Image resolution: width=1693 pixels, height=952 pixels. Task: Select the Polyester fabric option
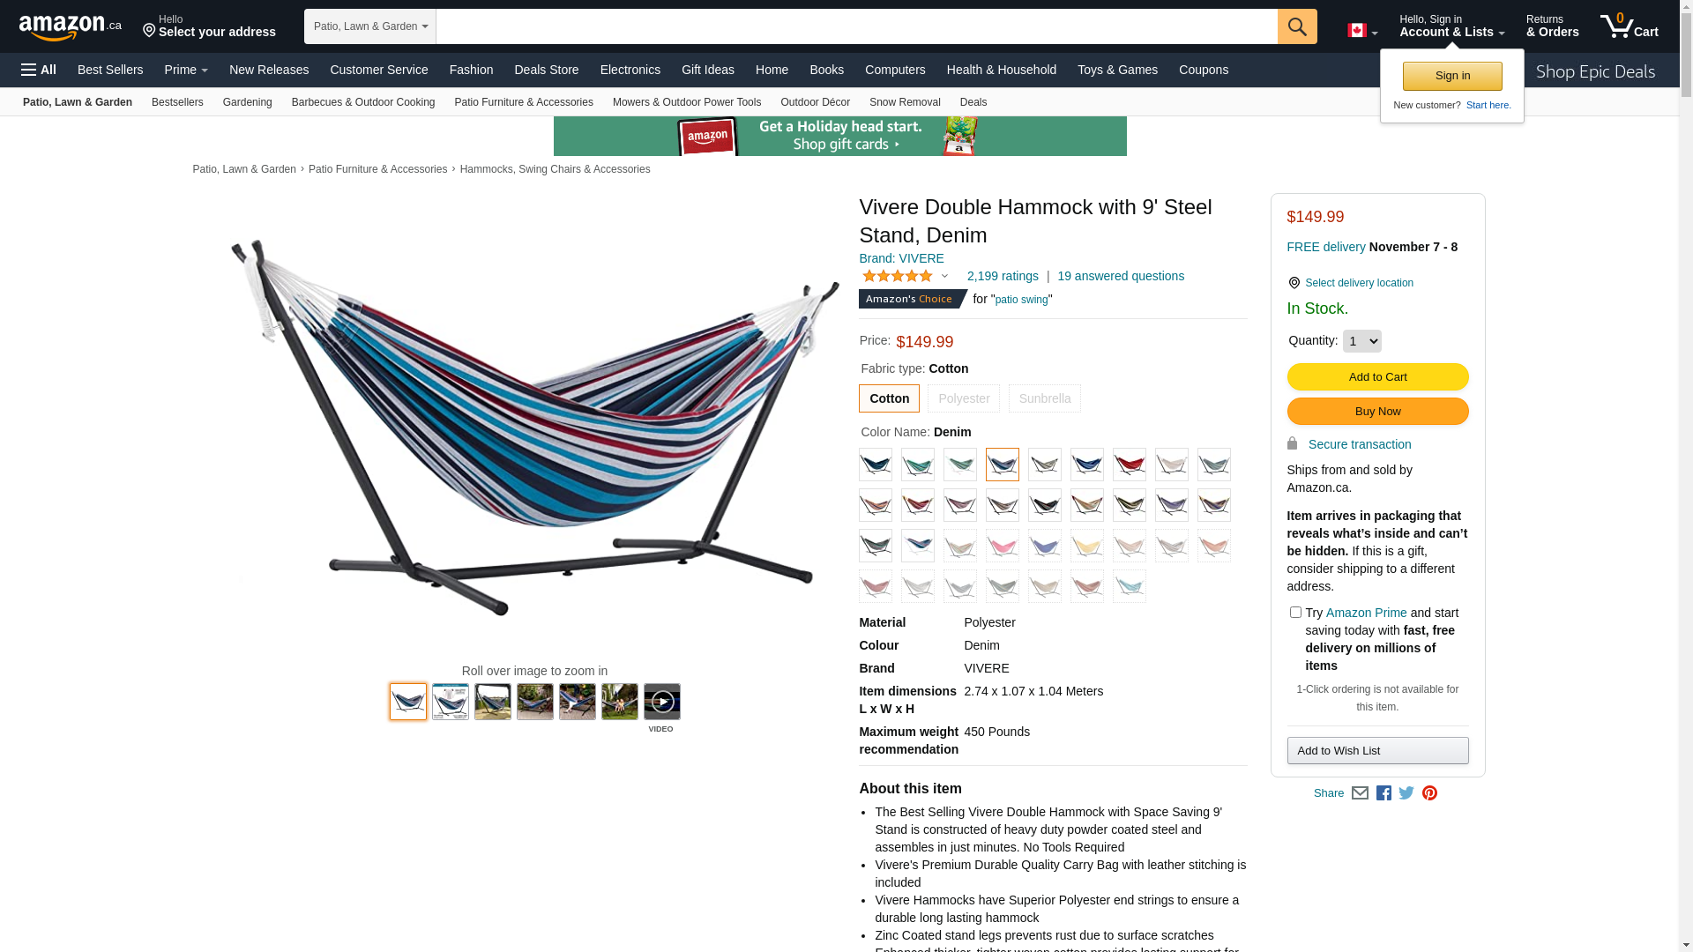click(964, 398)
